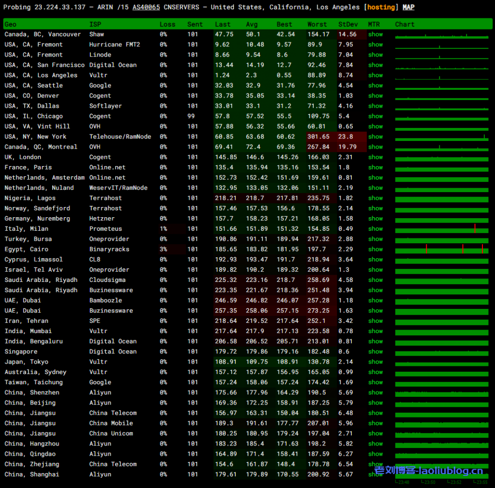The height and width of the screenshot is (488, 495).
Task: Show MTR for Italy, Milan Prometeus
Action: 375,229
